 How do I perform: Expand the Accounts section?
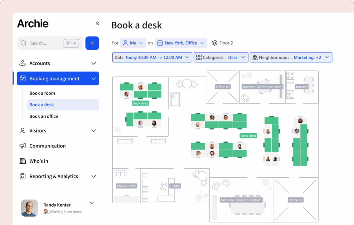coord(93,63)
